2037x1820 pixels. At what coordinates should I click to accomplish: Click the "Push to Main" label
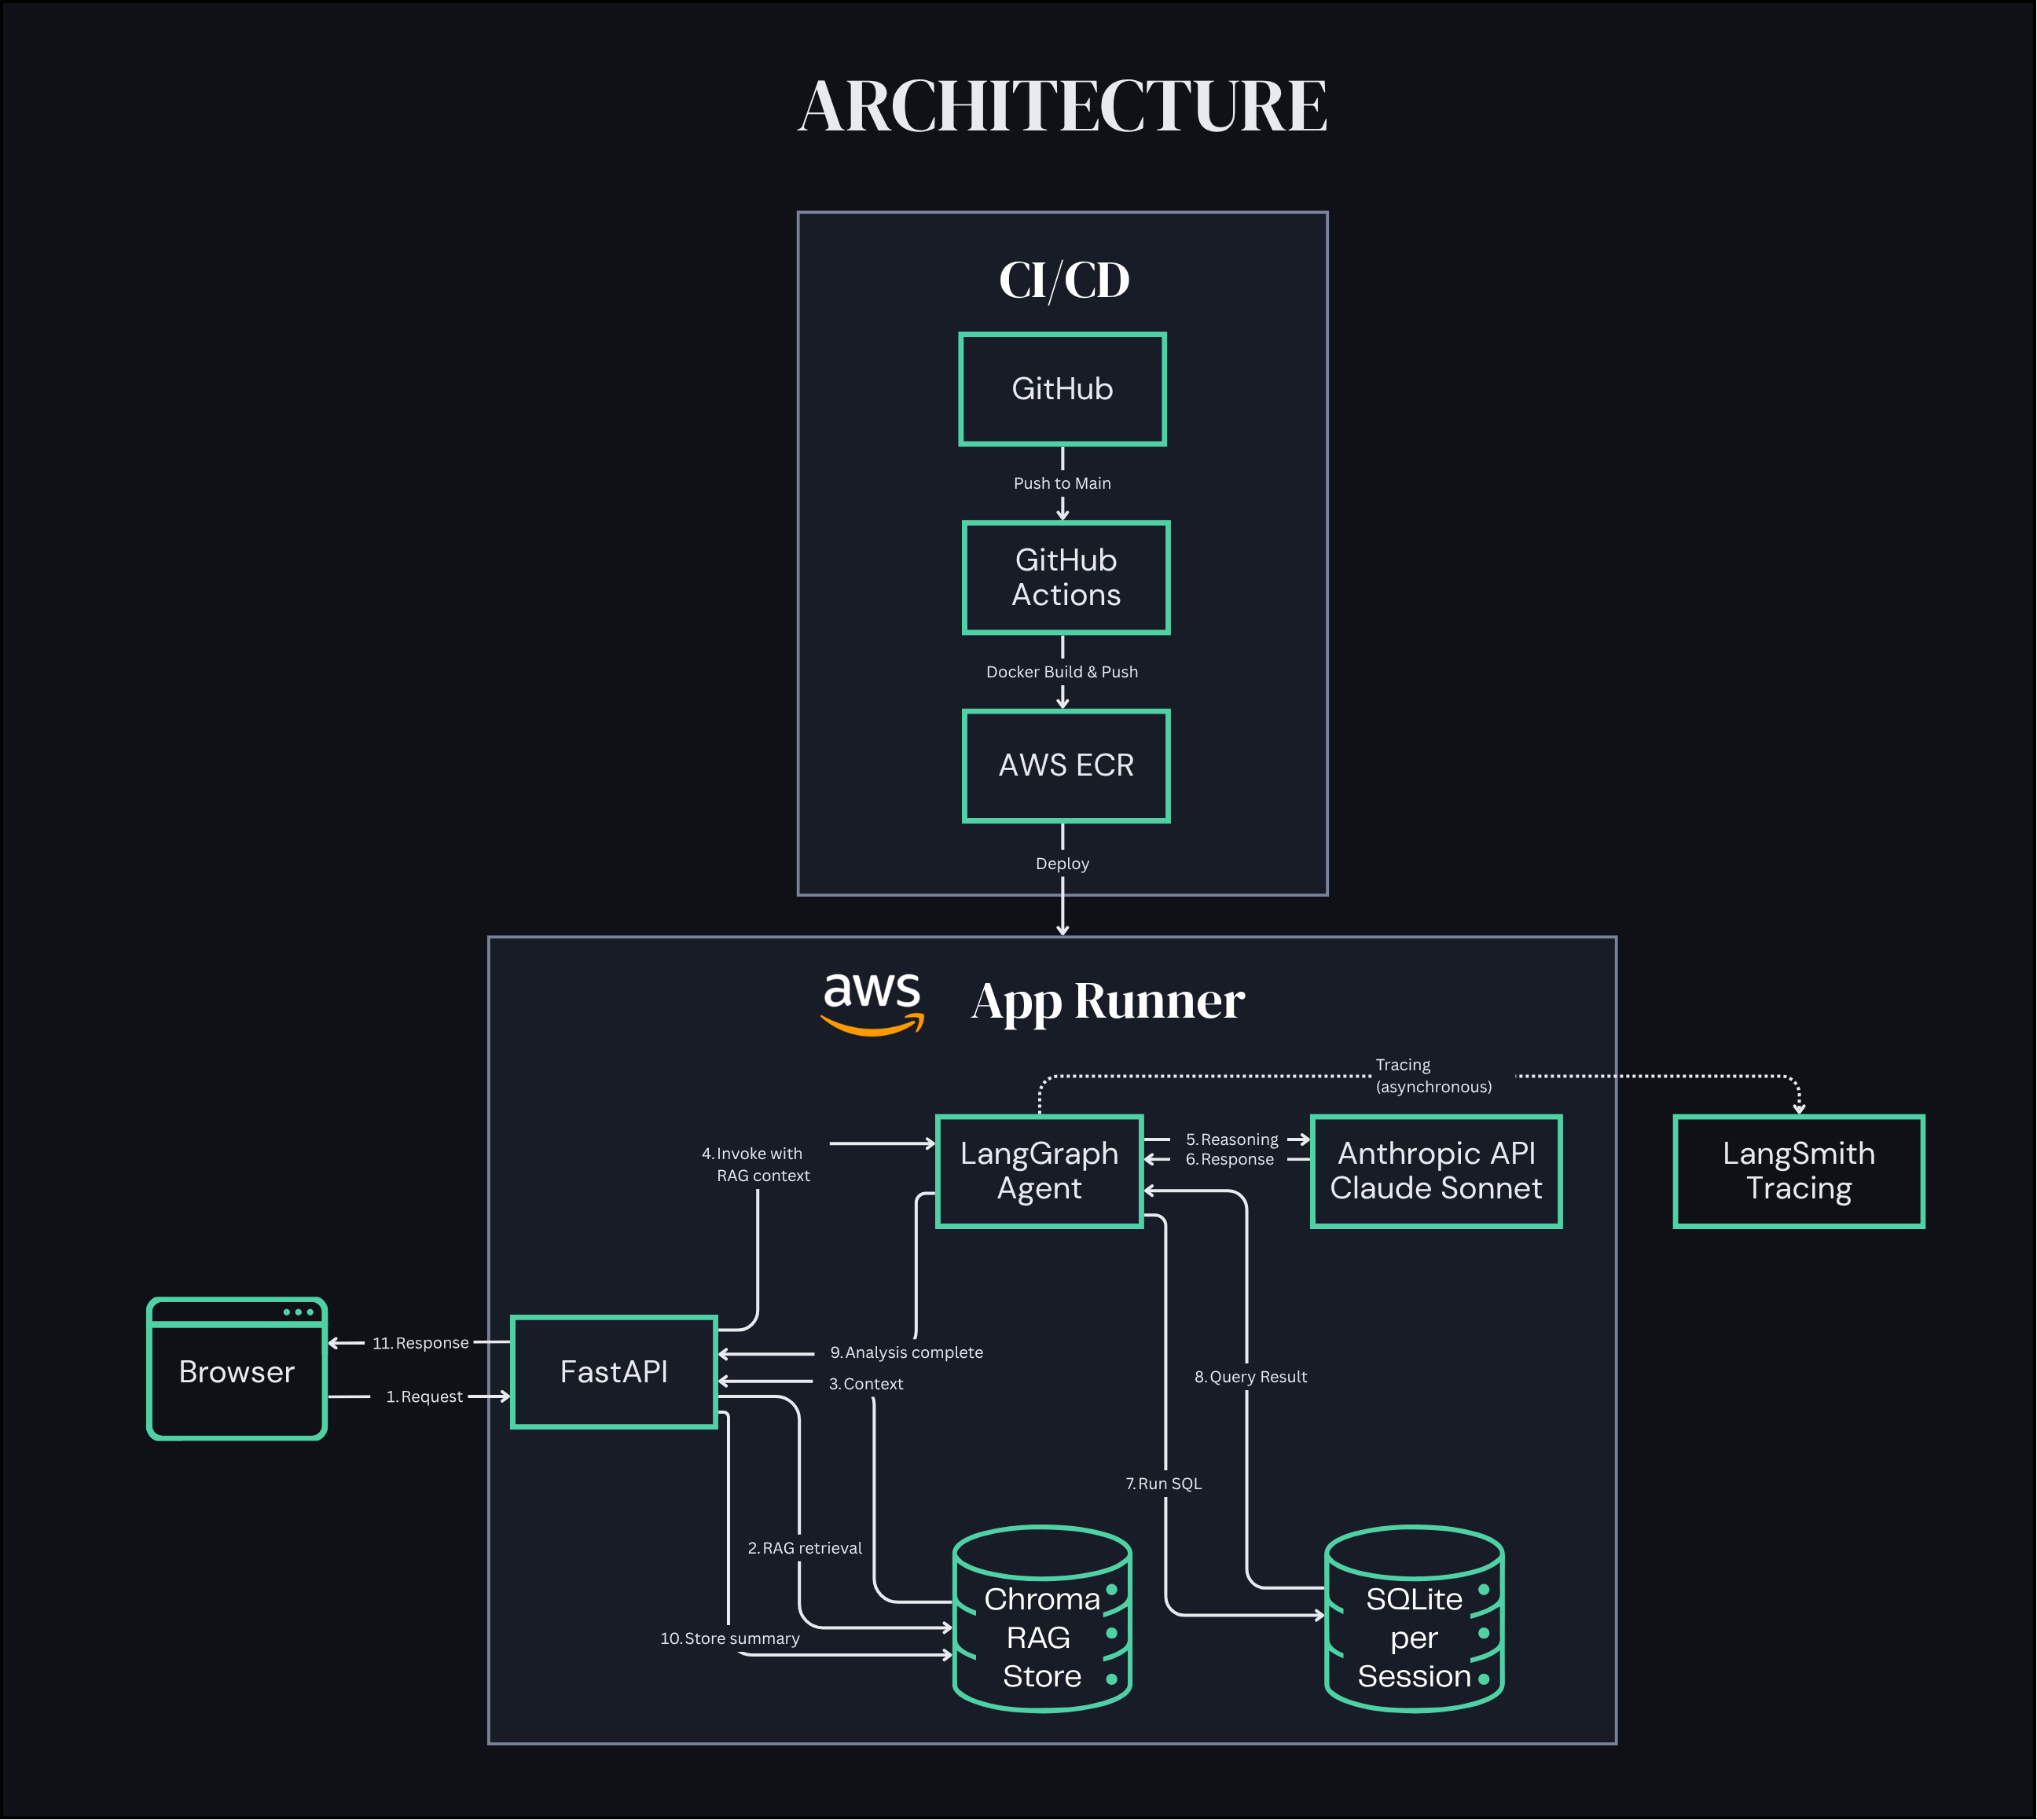(x=1062, y=483)
